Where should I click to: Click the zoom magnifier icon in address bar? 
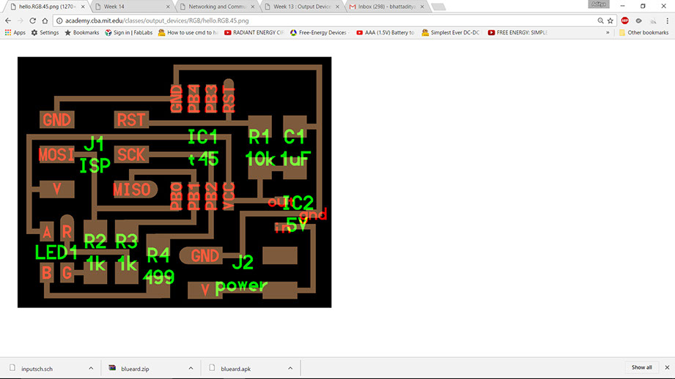click(x=600, y=20)
